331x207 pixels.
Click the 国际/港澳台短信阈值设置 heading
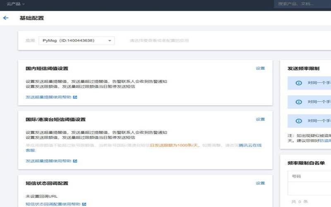click(55, 119)
